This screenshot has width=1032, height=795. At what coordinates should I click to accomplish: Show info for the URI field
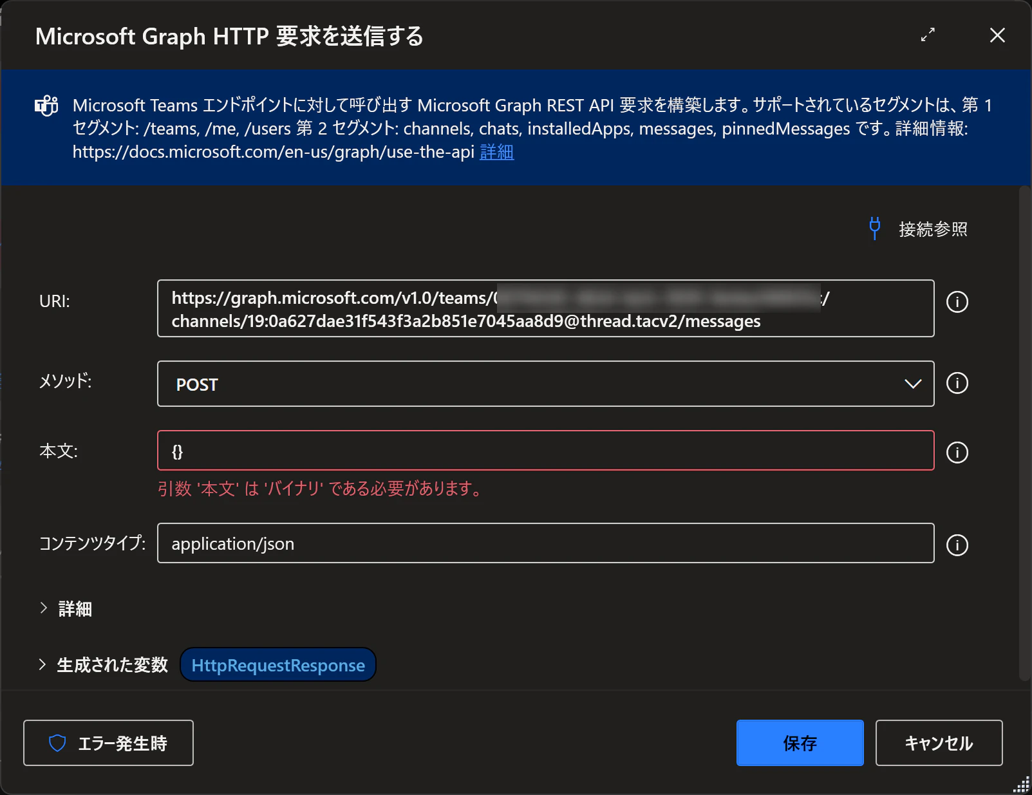click(957, 302)
